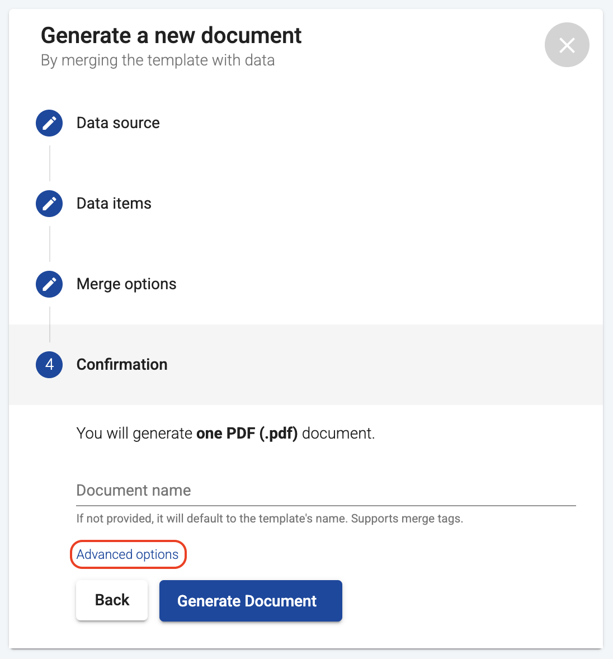Click the pencil icon next to Merge options
This screenshot has height=659, width=613.
[x=49, y=284]
